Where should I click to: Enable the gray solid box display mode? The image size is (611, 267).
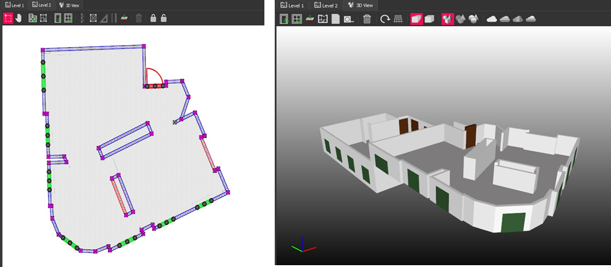click(429, 19)
